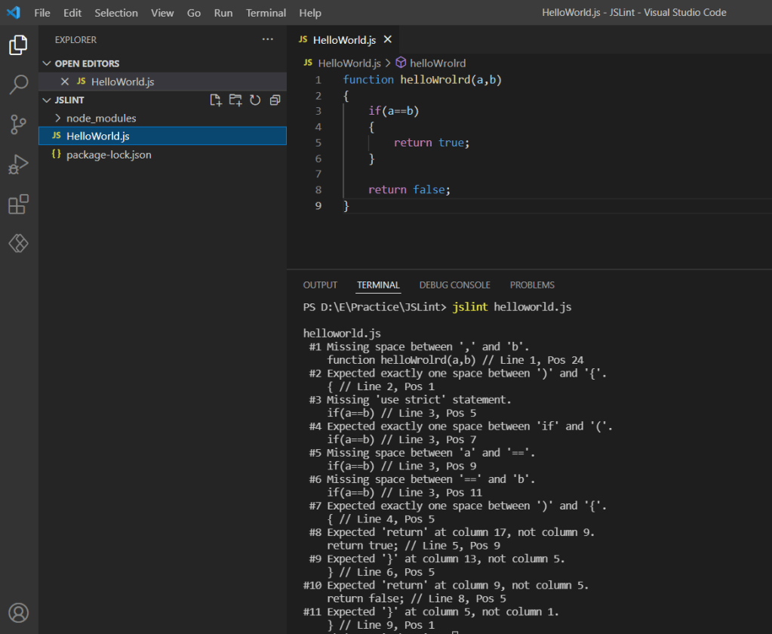Open the Explorer view in activity bar
Image resolution: width=772 pixels, height=634 pixels.
coord(19,45)
